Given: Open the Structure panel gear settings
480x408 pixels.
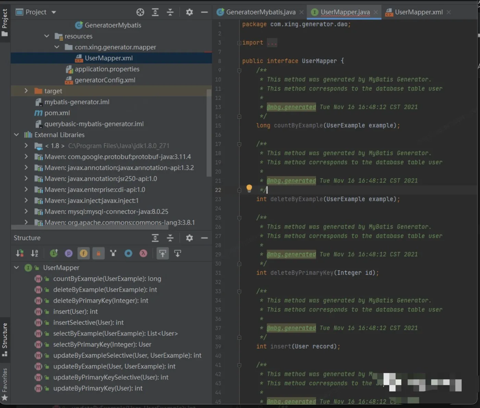Looking at the screenshot, I should [x=189, y=238].
